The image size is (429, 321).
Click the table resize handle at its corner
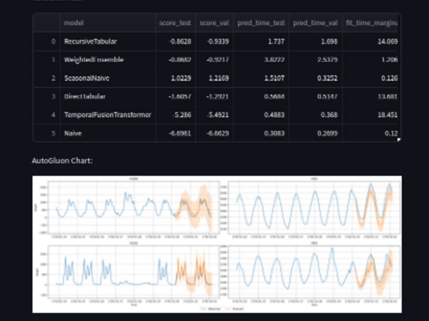399,140
